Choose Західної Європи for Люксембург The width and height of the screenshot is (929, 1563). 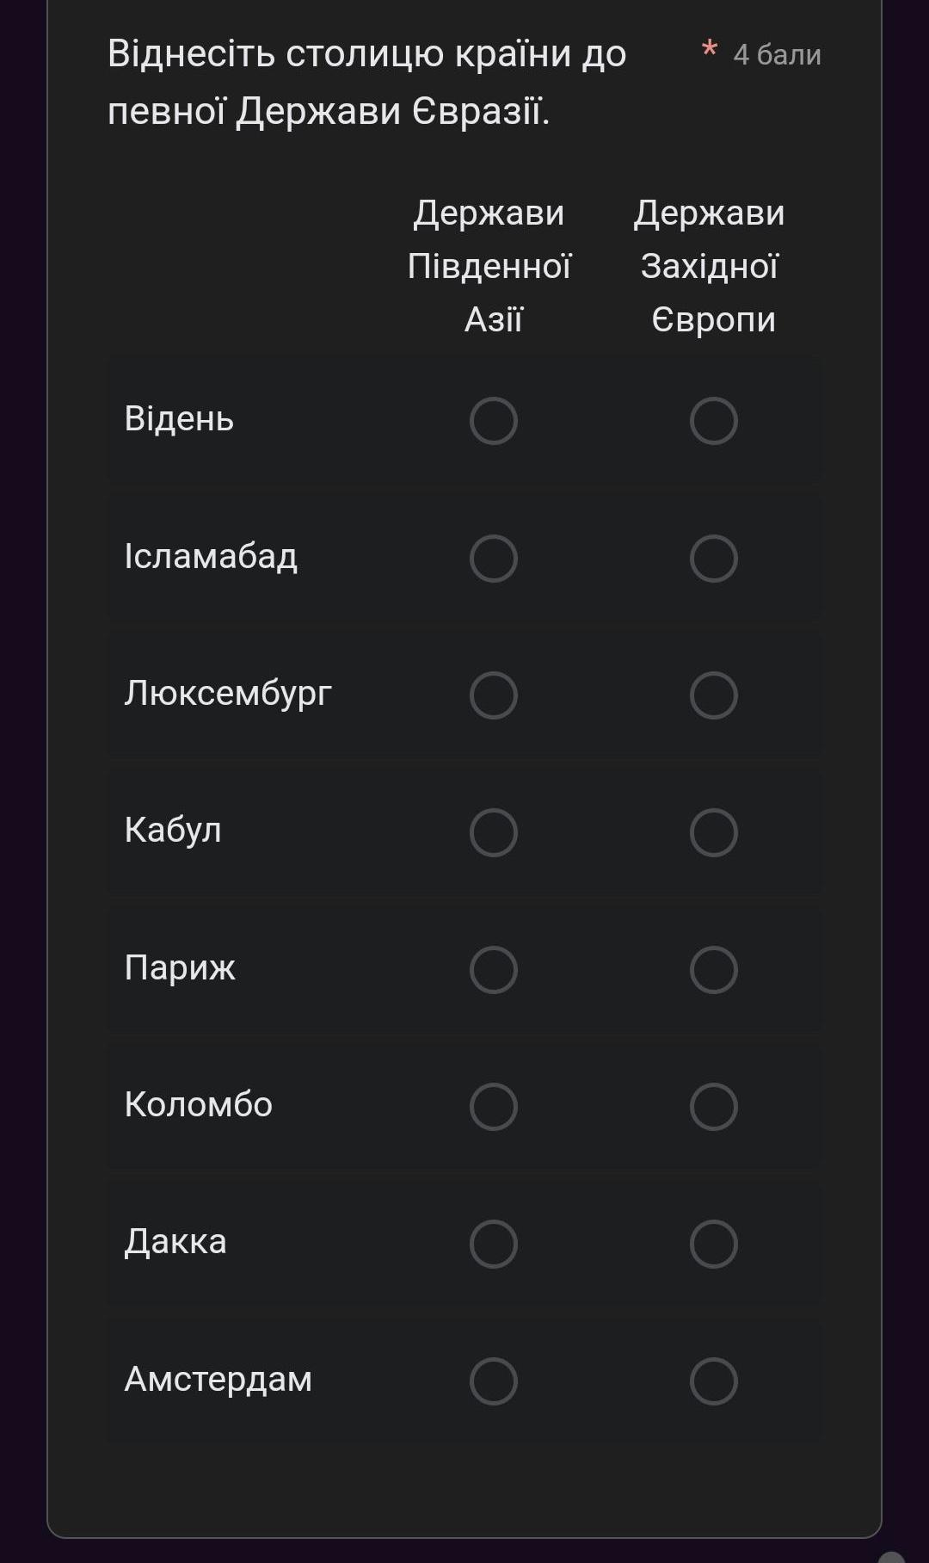(x=713, y=695)
